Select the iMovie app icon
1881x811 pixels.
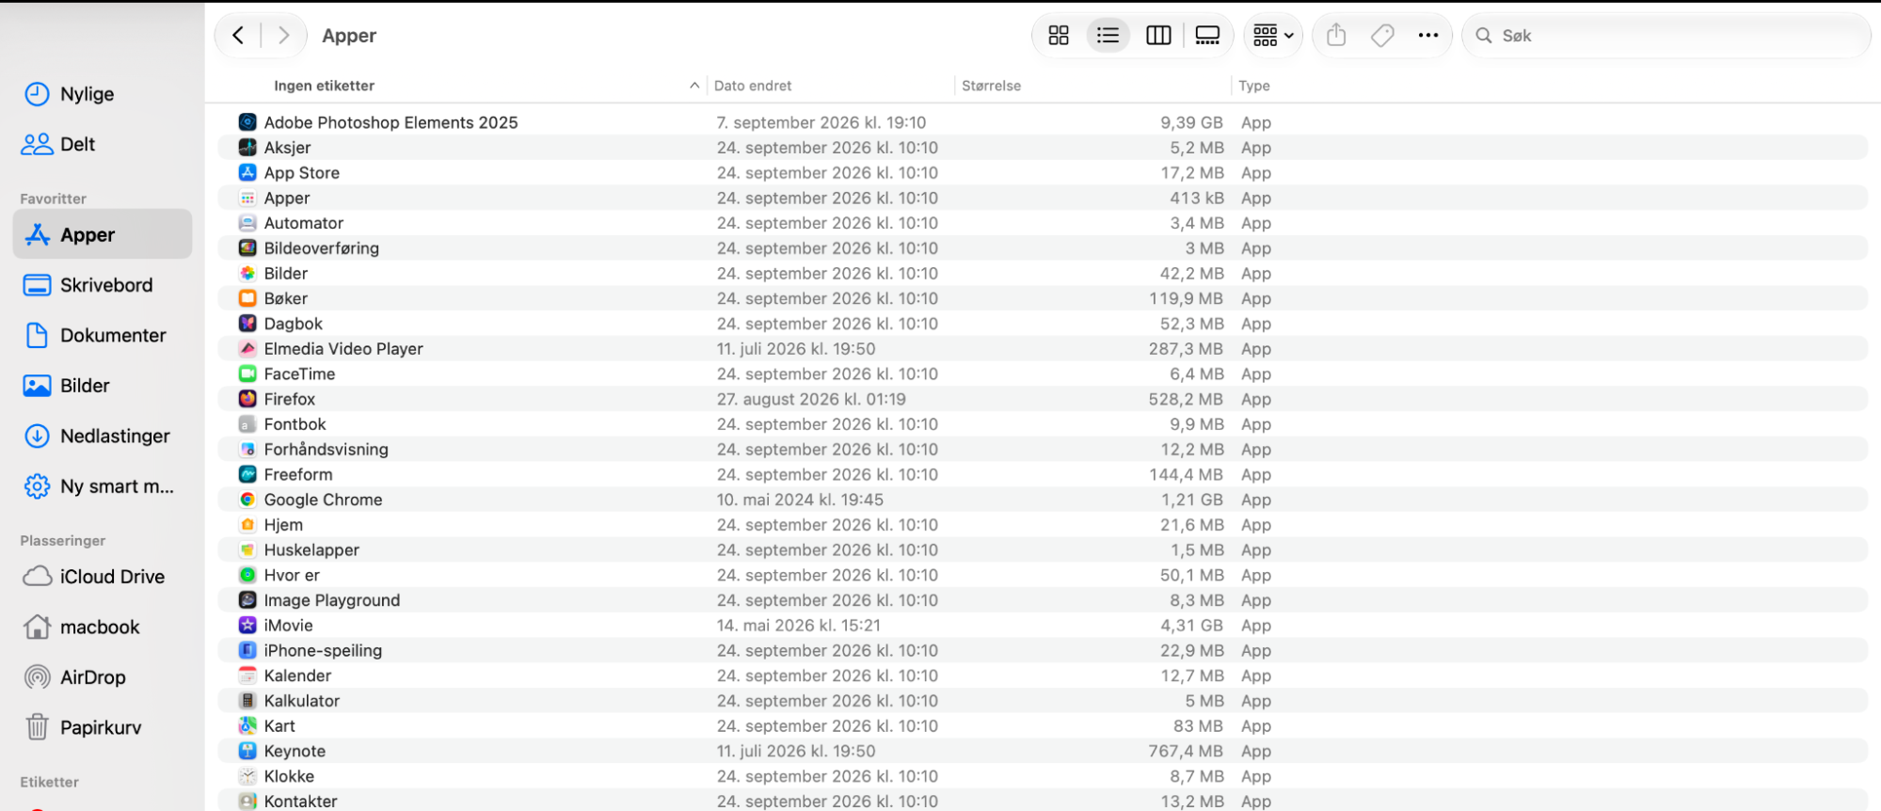(x=247, y=625)
